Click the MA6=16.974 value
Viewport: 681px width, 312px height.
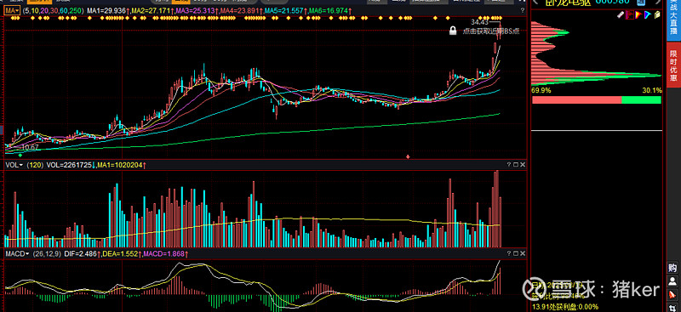click(329, 9)
